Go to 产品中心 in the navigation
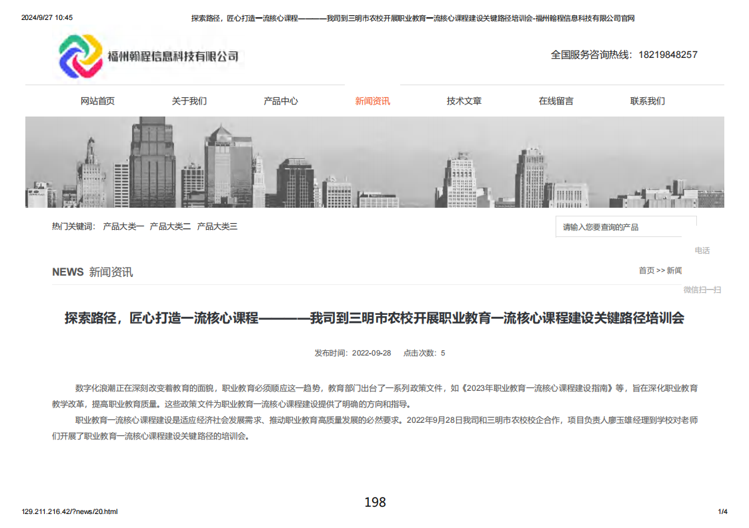The height and width of the screenshot is (528, 749). pos(281,101)
